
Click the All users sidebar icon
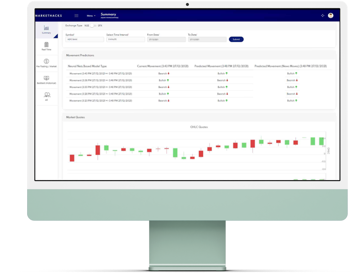(46, 96)
